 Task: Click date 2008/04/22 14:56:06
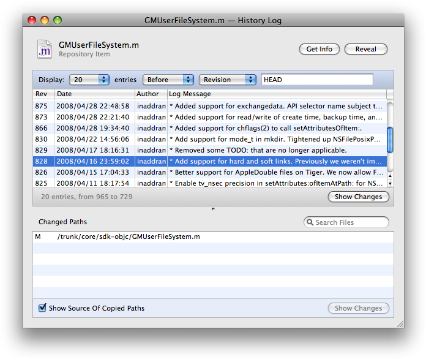[92, 139]
